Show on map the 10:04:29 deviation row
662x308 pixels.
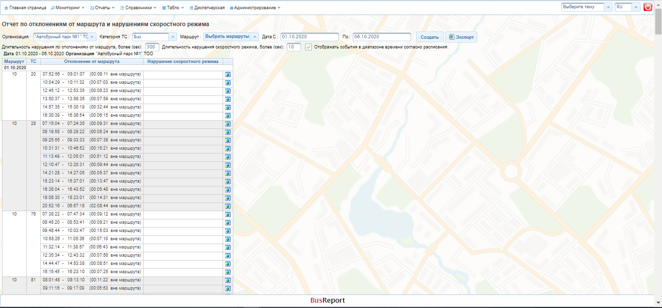pos(228,83)
